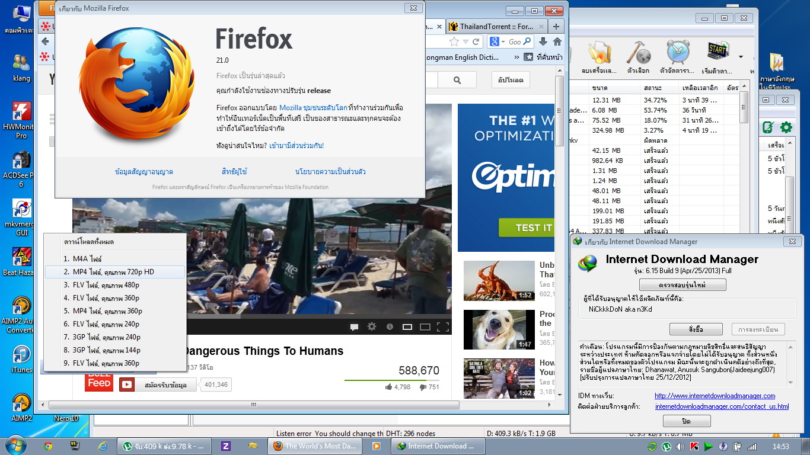Click the delete completed folder icon

599,53
